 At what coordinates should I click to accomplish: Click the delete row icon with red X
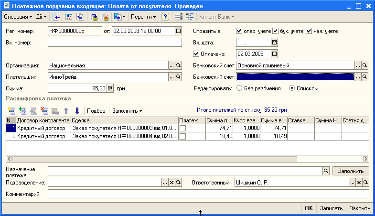point(44,111)
